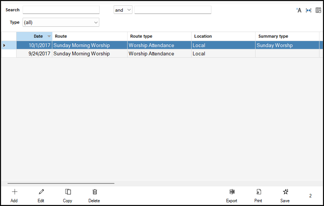Click the font size icon at top right
The image size is (324, 206).
tap(299, 10)
